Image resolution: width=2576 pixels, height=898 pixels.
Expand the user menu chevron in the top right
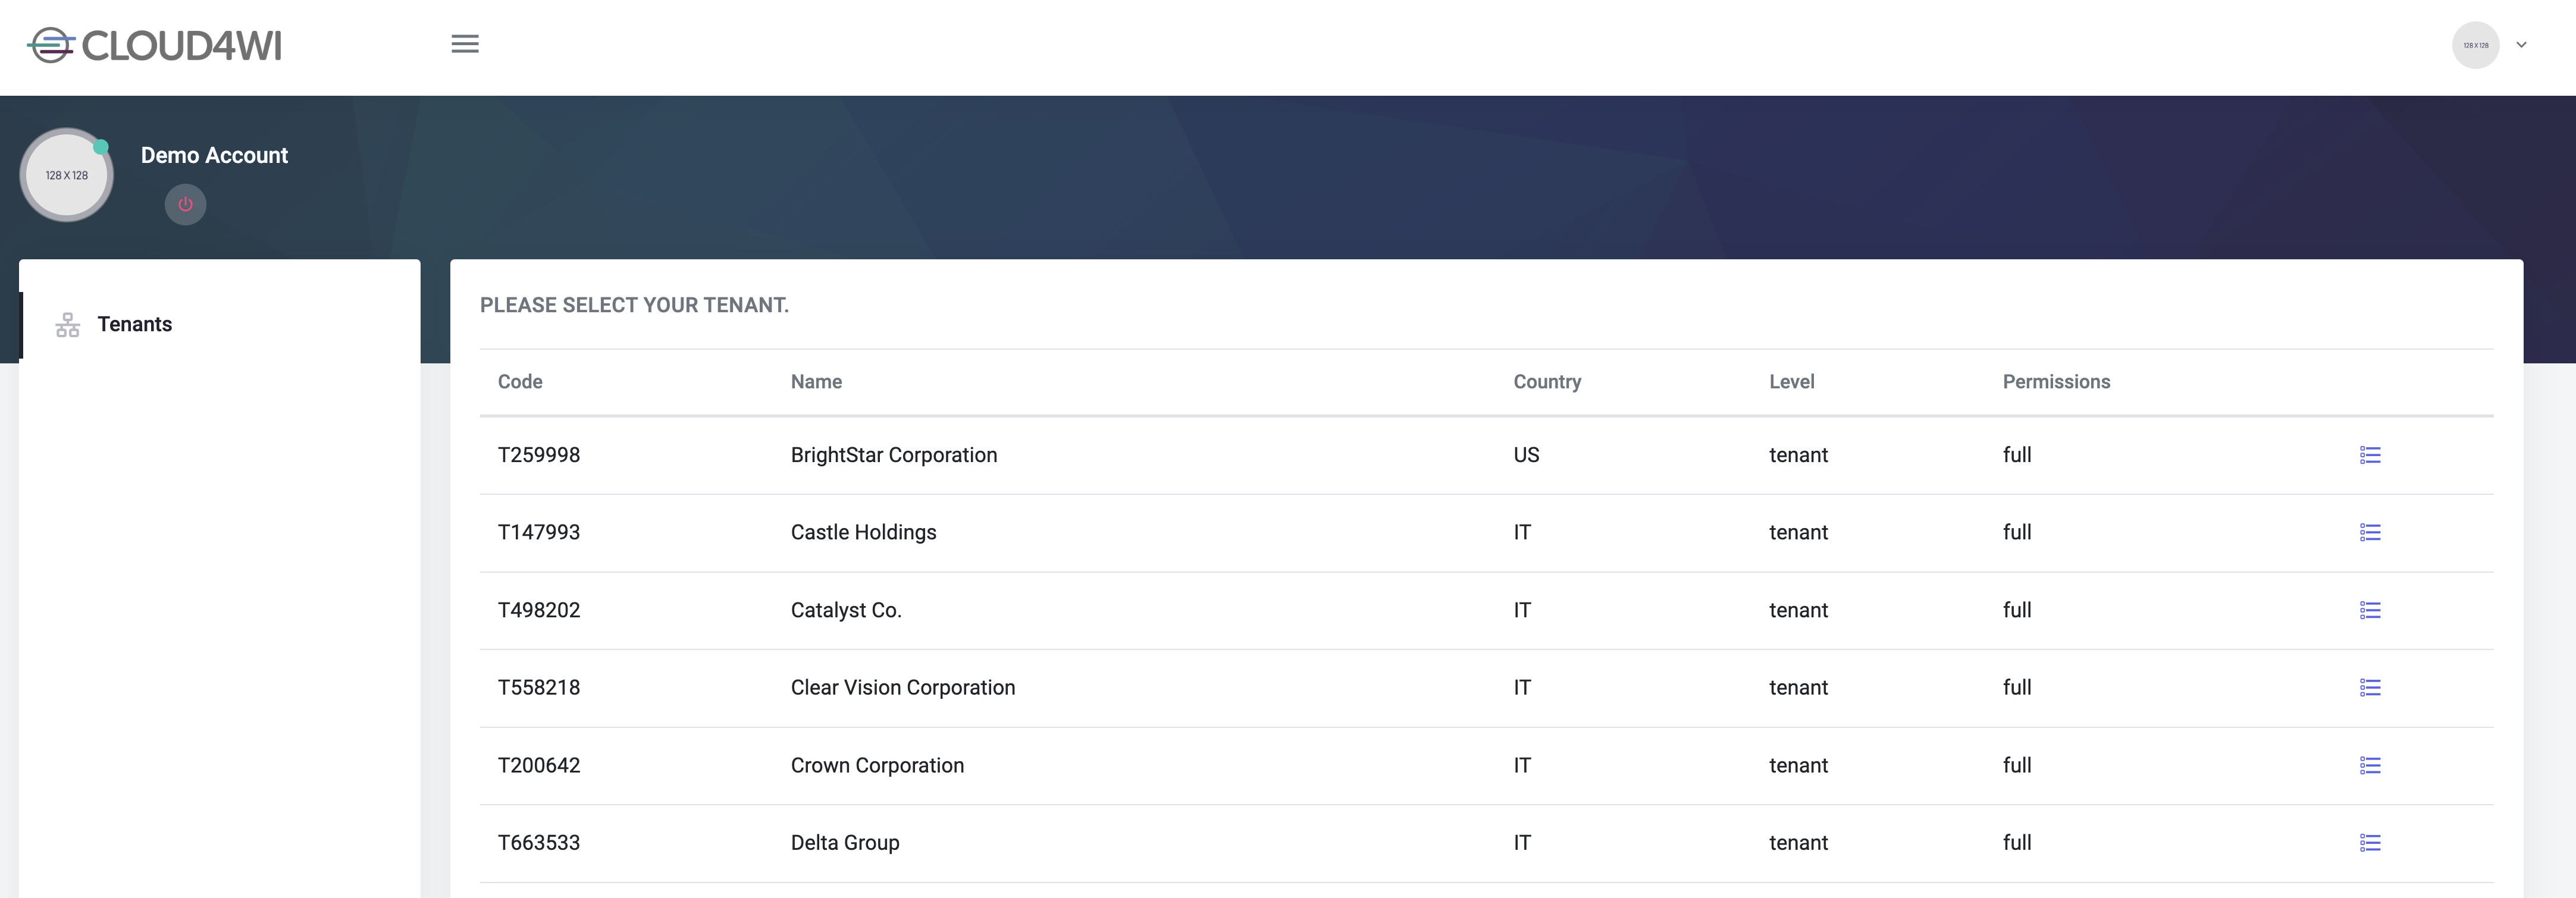2521,45
